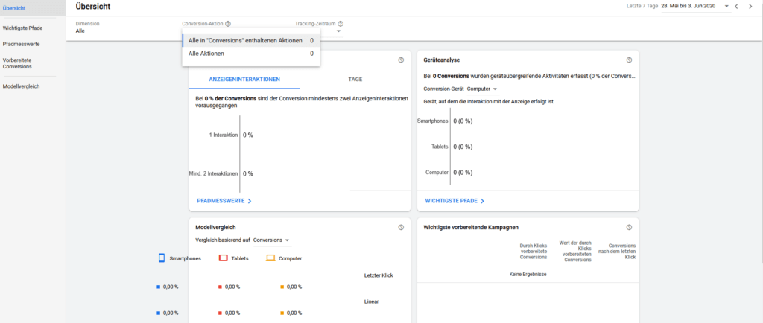
Task: Click help icon in Geräteanalyse card
Action: tap(629, 60)
